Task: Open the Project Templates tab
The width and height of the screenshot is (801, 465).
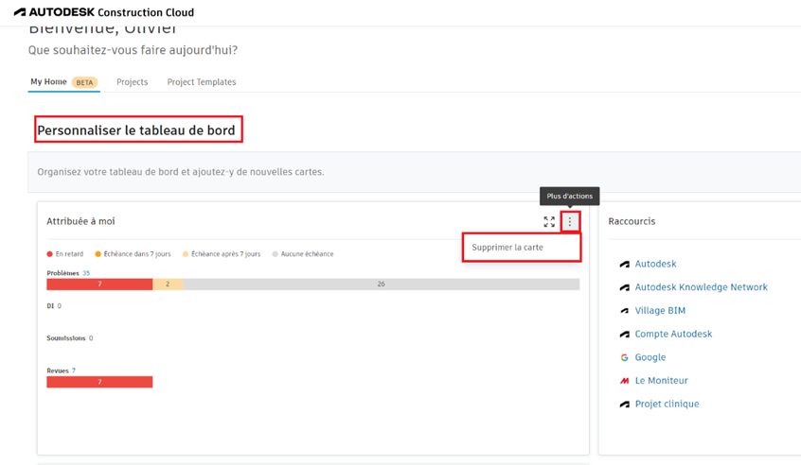Action: (202, 82)
